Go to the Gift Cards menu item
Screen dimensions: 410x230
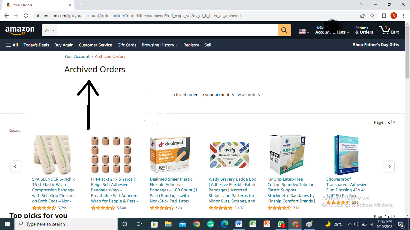pyautogui.click(x=127, y=45)
